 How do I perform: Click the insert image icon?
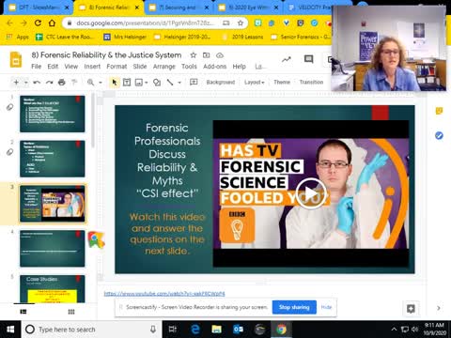(x=138, y=83)
